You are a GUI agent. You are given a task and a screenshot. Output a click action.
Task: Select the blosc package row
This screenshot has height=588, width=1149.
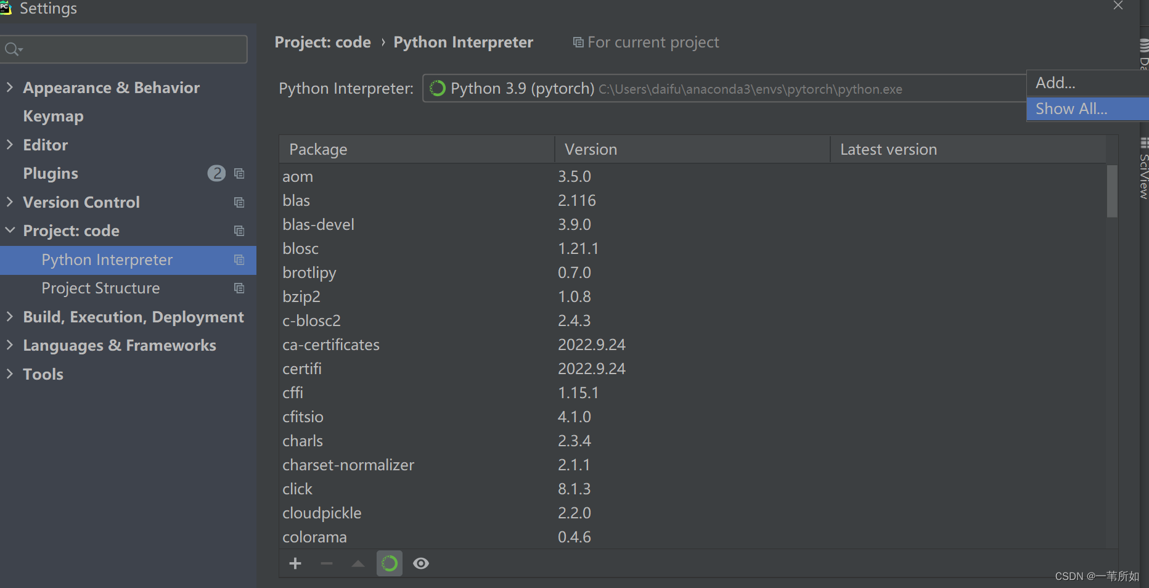[693, 248]
